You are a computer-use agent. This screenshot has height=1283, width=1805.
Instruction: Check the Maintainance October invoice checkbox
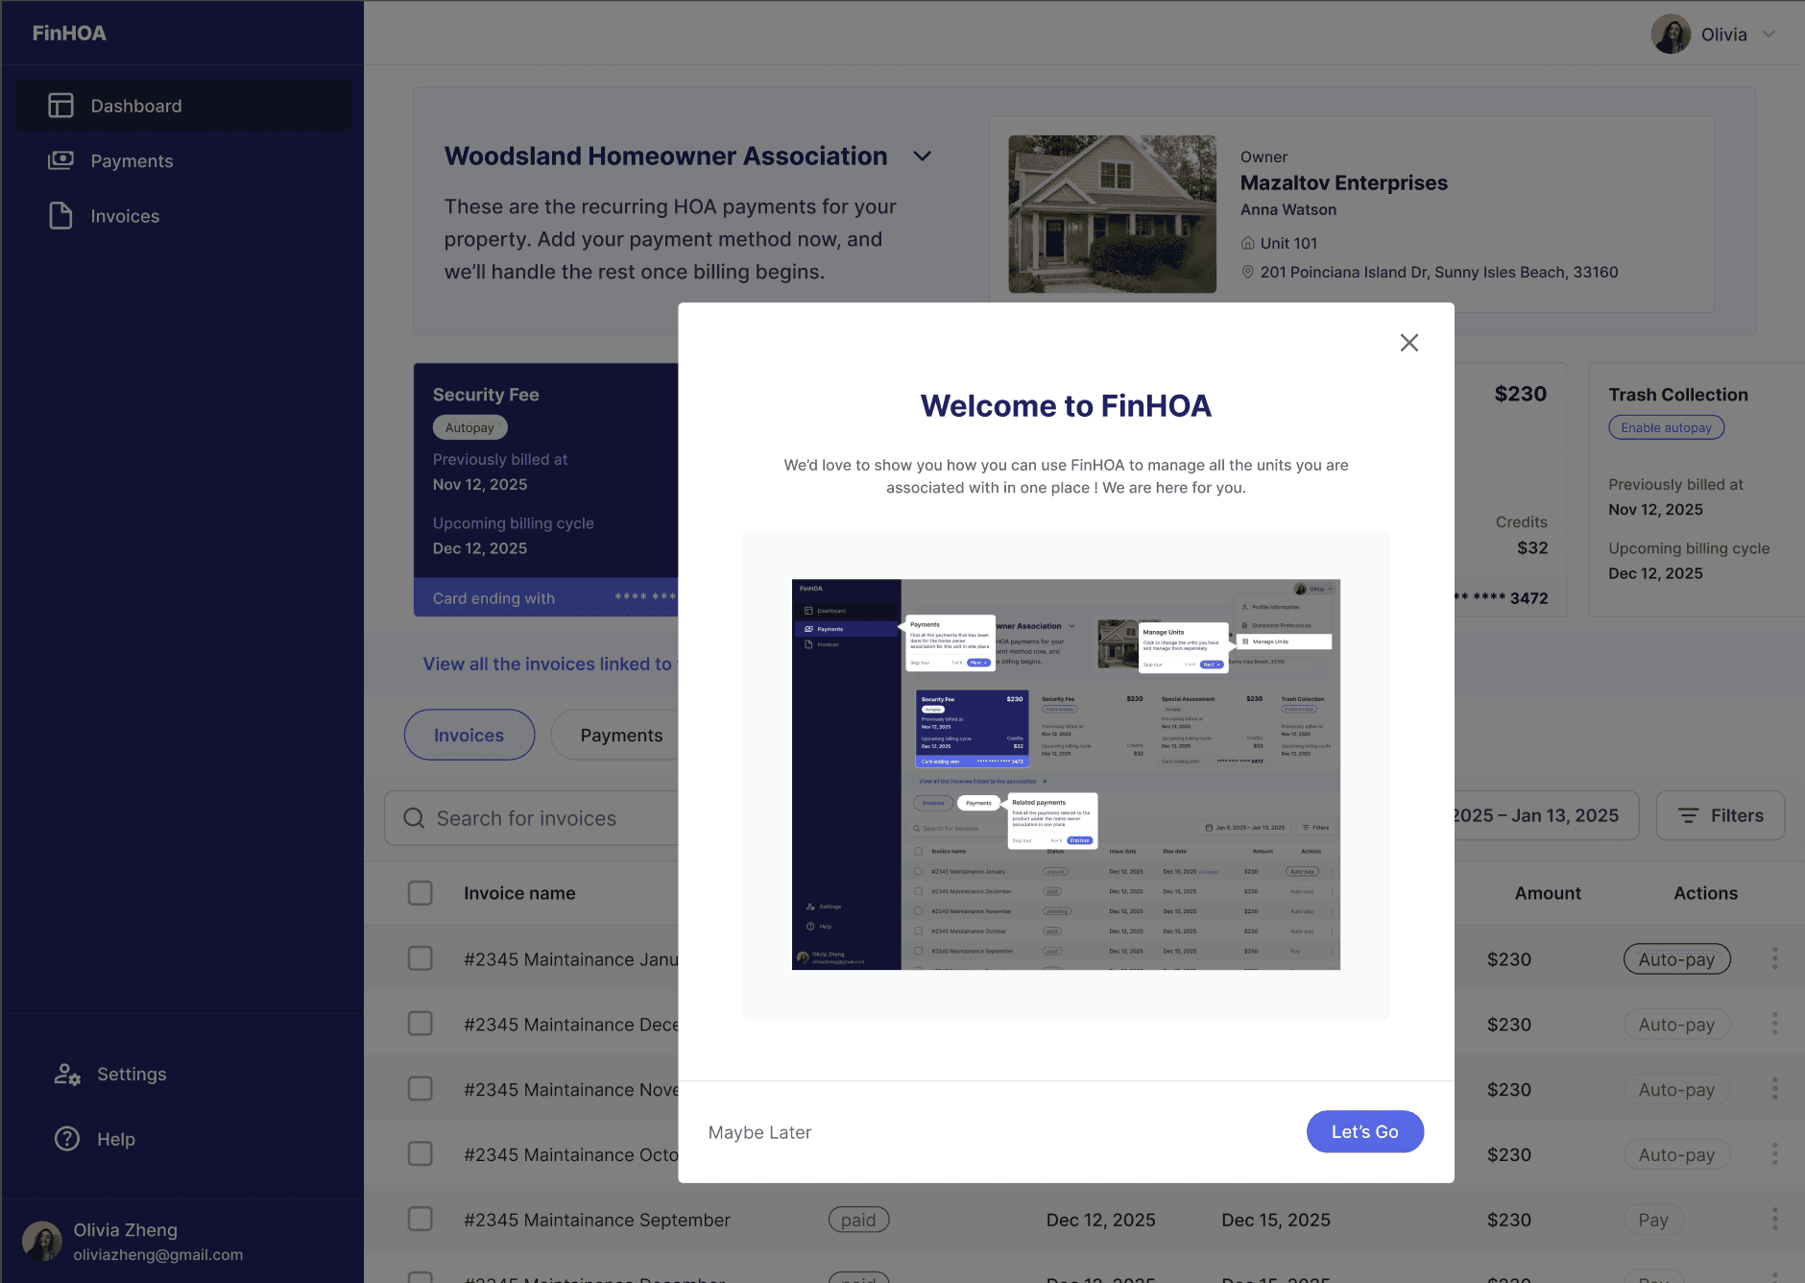point(421,1153)
